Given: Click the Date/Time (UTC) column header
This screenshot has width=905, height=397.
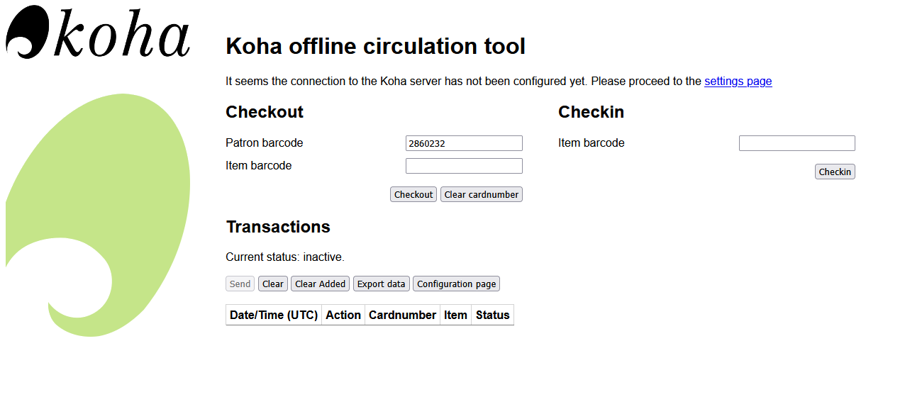Looking at the screenshot, I should (274, 315).
